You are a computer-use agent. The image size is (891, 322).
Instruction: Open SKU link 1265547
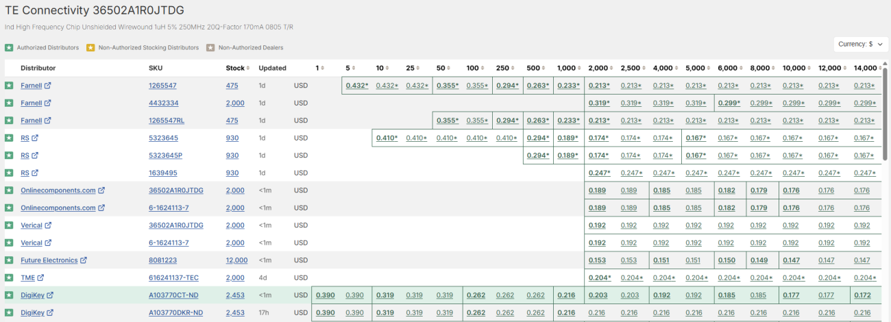pyautogui.click(x=162, y=86)
